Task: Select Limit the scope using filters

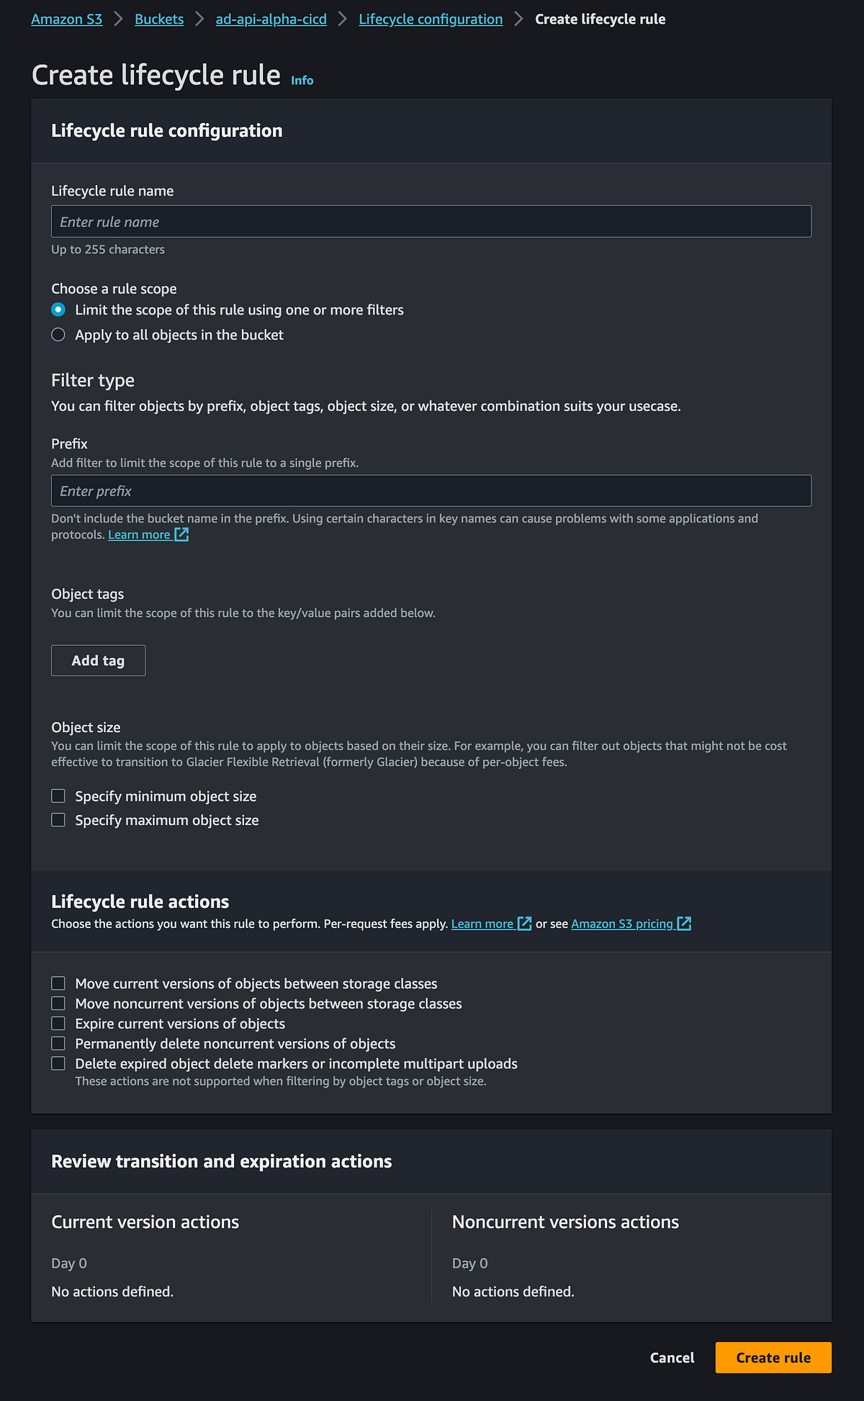Action: pos(58,310)
